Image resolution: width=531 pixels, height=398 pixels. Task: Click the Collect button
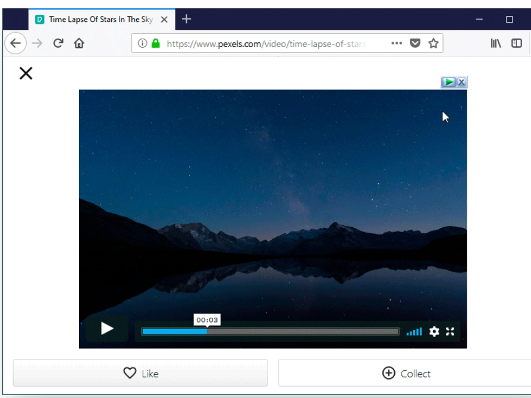click(x=406, y=373)
